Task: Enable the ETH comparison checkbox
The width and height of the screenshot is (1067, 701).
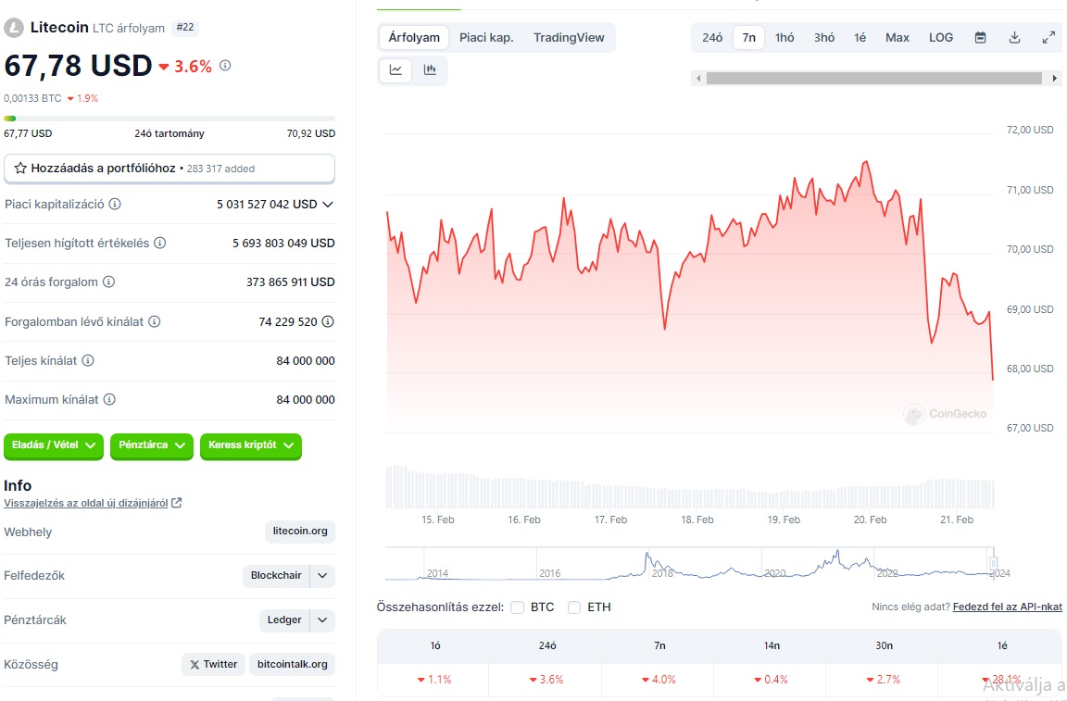Action: tap(574, 607)
